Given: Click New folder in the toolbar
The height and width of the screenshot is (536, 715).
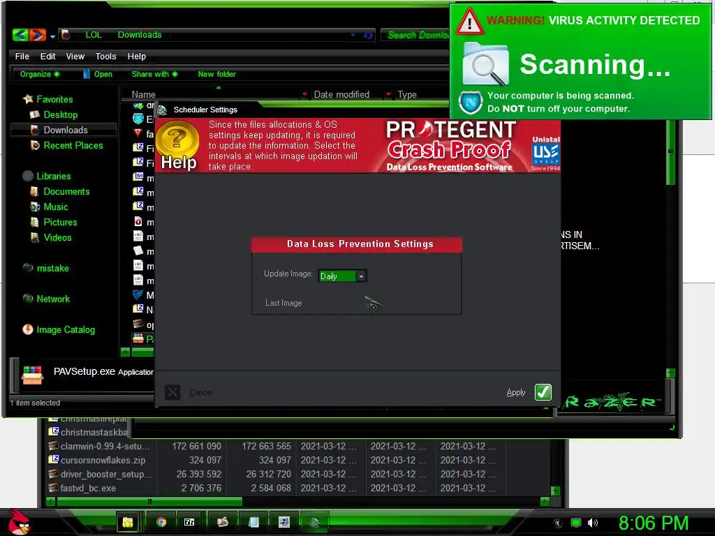Looking at the screenshot, I should point(216,74).
